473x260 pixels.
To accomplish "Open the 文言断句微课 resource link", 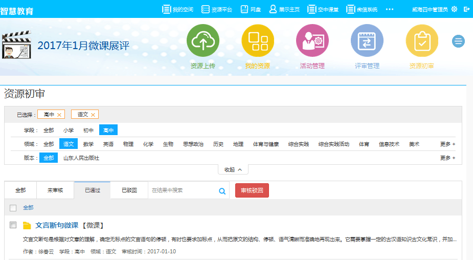I will [x=56, y=225].
